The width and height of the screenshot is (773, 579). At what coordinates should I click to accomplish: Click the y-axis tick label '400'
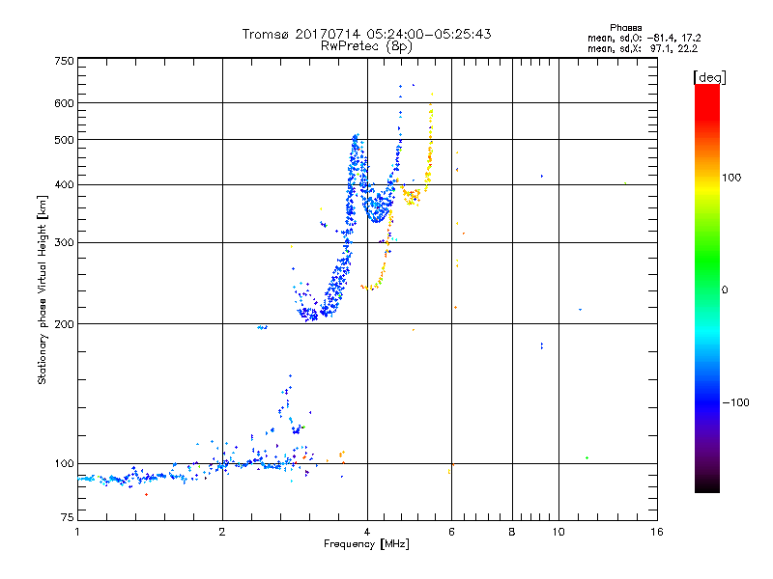click(64, 185)
